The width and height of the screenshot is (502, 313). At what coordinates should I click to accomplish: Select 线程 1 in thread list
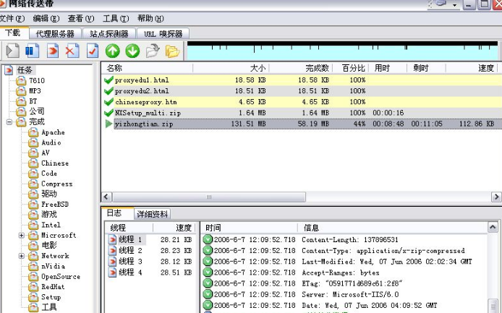coord(130,239)
